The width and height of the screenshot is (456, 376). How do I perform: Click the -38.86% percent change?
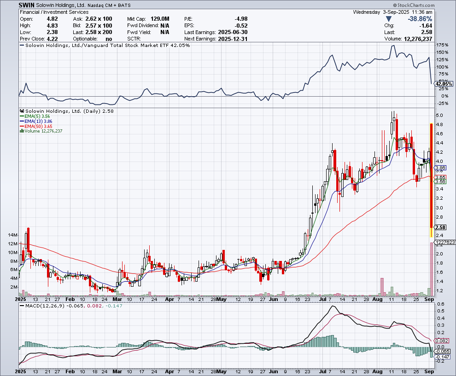pos(420,19)
